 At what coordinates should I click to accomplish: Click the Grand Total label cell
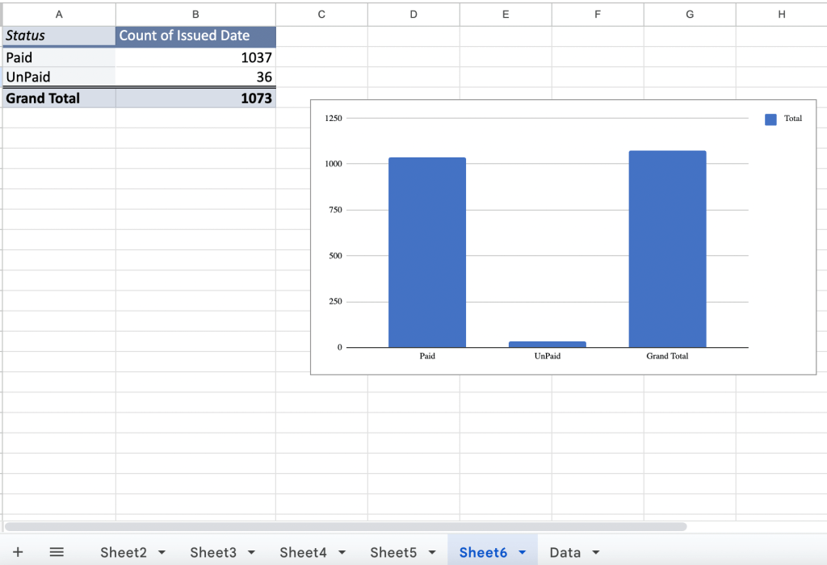pos(58,98)
